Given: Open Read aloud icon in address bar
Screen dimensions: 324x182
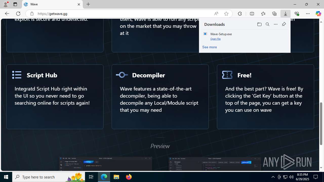Looking at the screenshot, I should coord(216,14).
